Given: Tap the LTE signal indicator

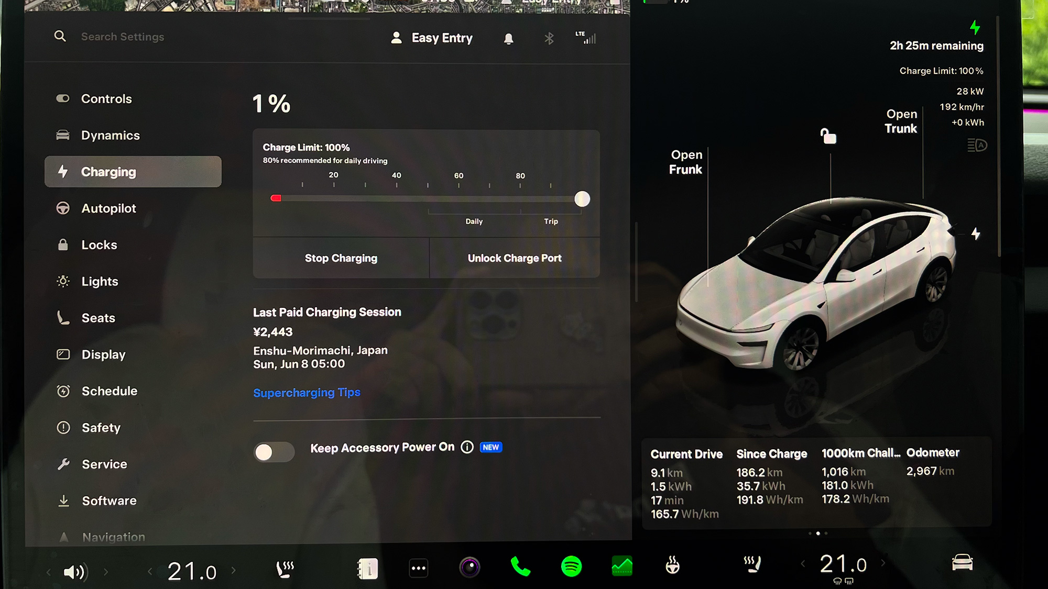Looking at the screenshot, I should (x=585, y=38).
